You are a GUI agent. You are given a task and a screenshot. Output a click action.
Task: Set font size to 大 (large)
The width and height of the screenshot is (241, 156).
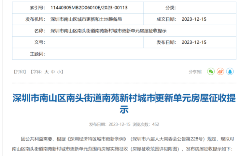(46, 72)
